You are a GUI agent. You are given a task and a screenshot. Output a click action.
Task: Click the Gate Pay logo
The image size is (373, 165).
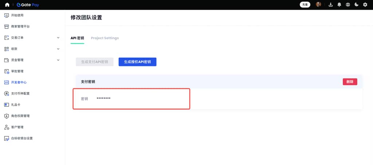pyautogui.click(x=28, y=5)
